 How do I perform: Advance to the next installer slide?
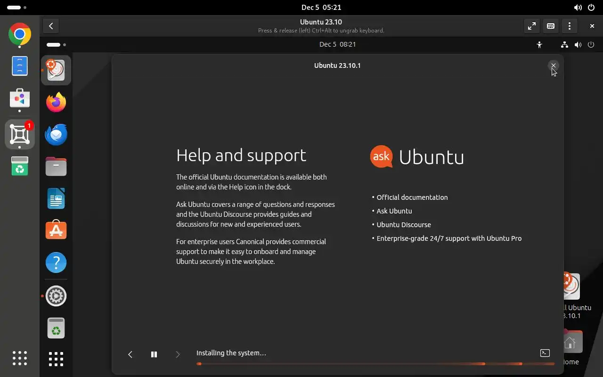[178, 354]
